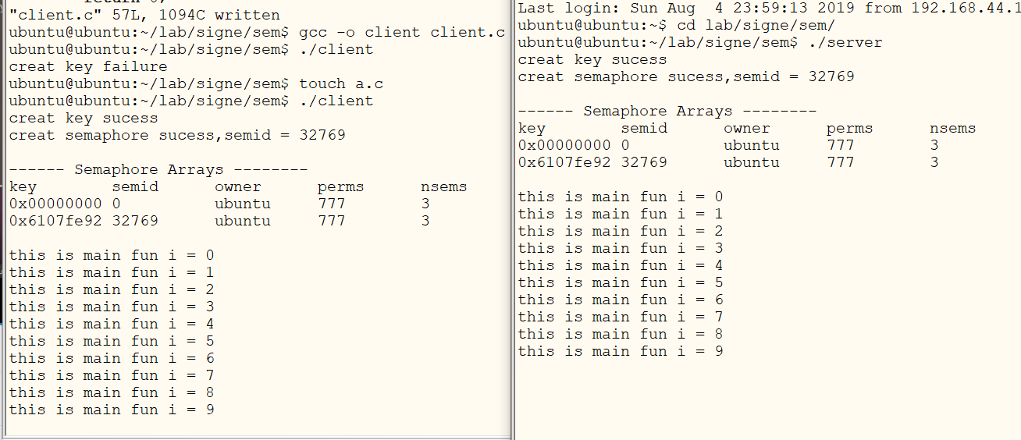Click 'creat key sucess' in right terminal

tap(592, 60)
